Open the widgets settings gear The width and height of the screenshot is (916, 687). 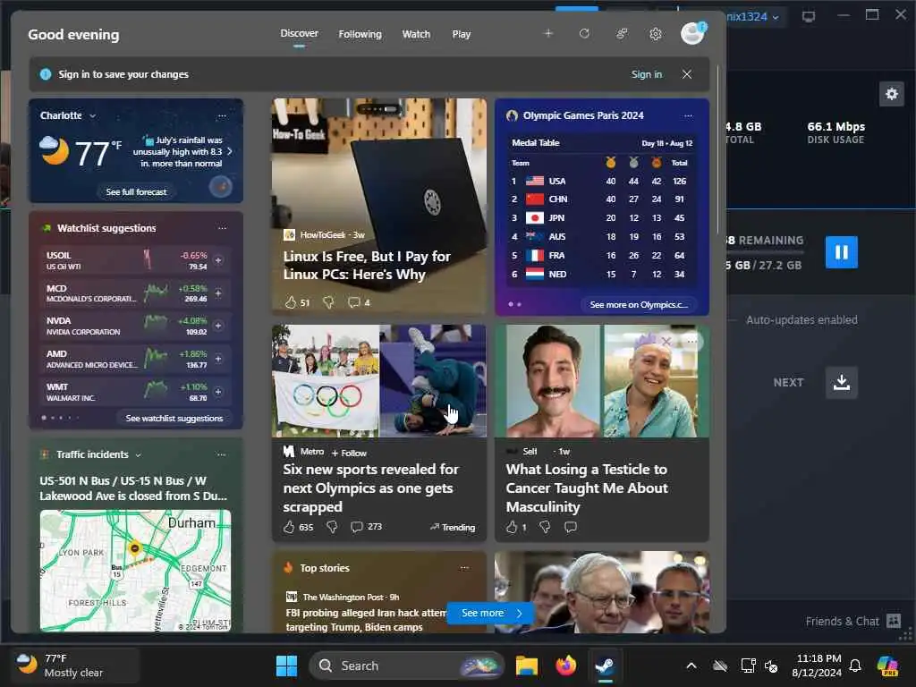[x=656, y=34]
